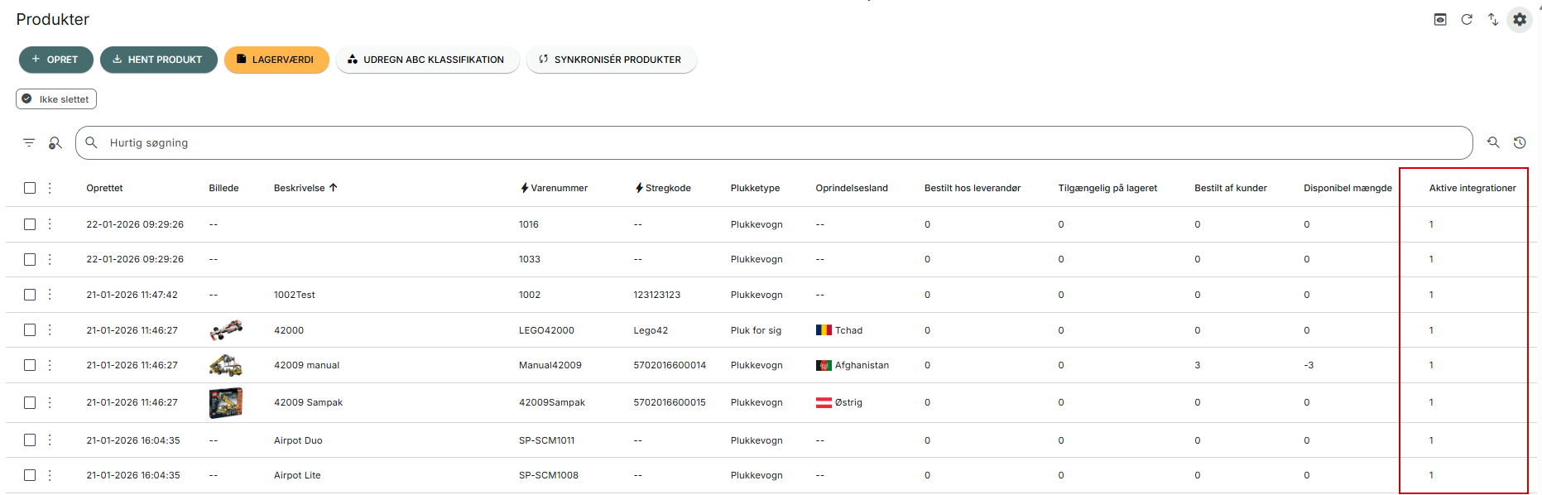Viewport: 1542px width, 495px height.
Task: Toggle the select-all checkbox in header
Action: pyautogui.click(x=30, y=188)
